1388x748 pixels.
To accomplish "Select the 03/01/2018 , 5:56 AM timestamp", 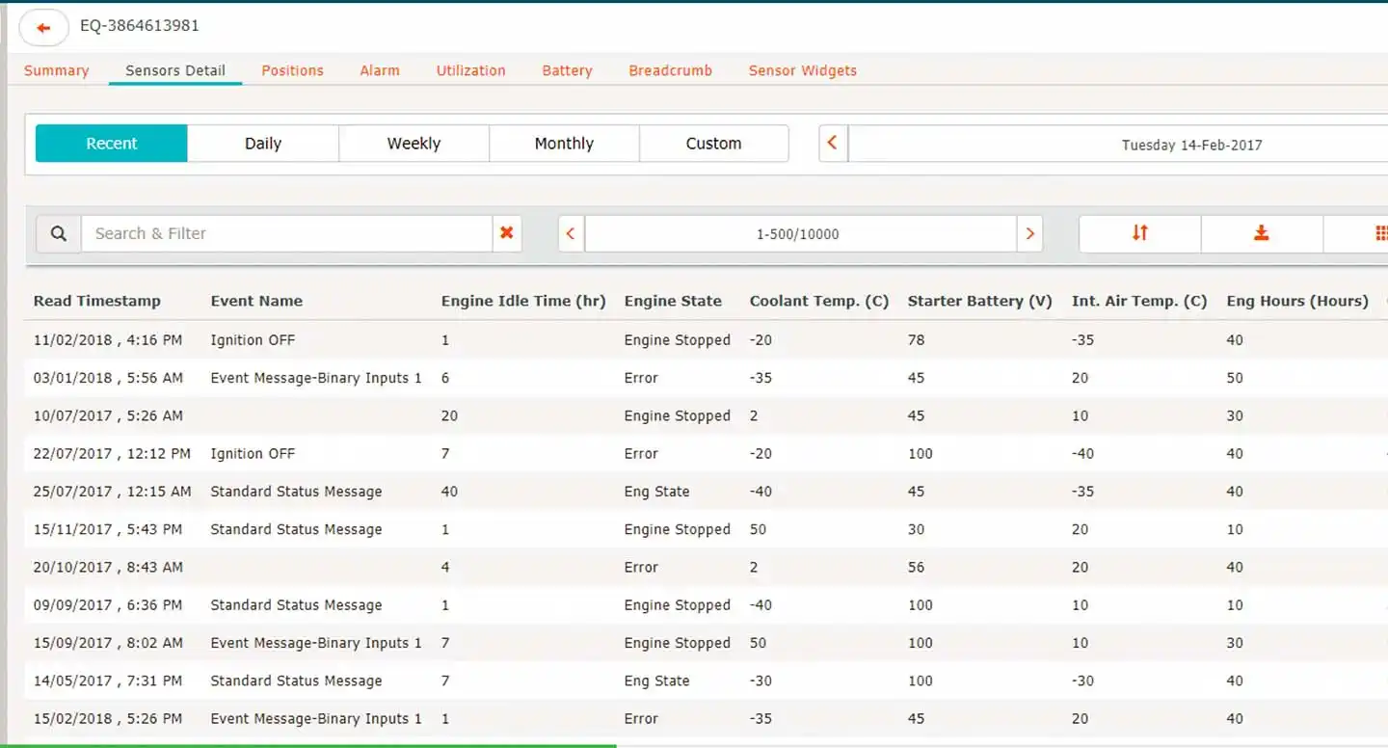I will pos(108,378).
